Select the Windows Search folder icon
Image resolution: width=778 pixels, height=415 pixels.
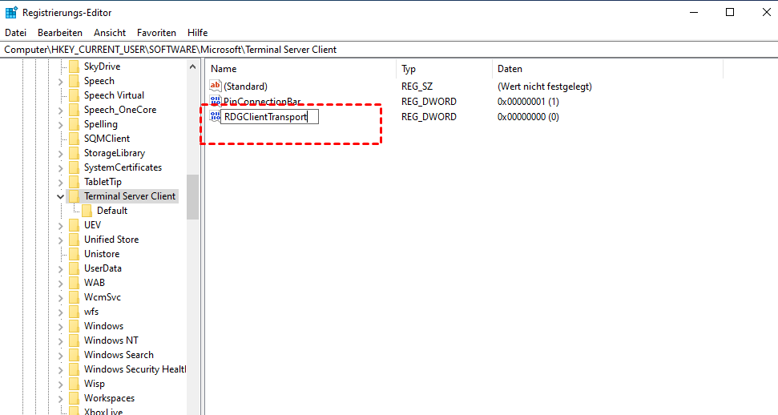click(x=74, y=354)
